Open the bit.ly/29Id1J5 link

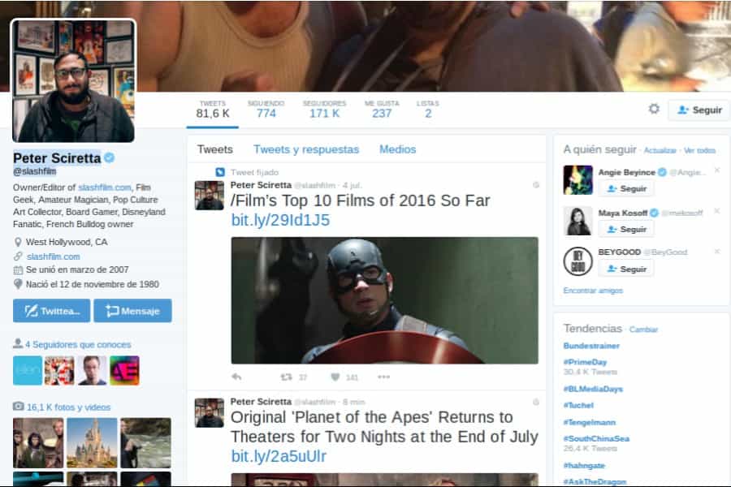(281, 220)
